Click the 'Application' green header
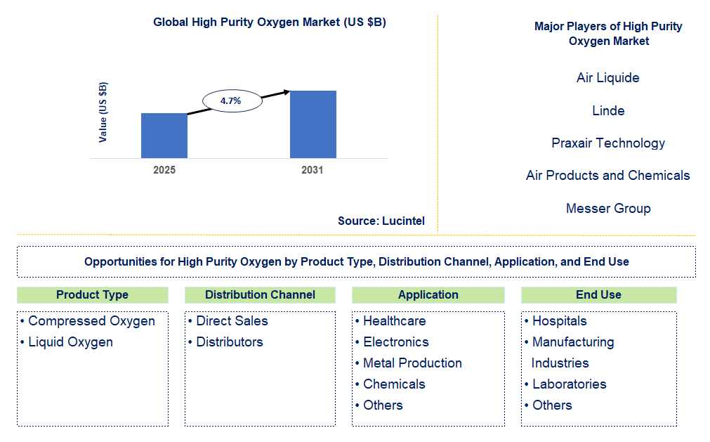The height and width of the screenshot is (442, 710). pos(428,295)
